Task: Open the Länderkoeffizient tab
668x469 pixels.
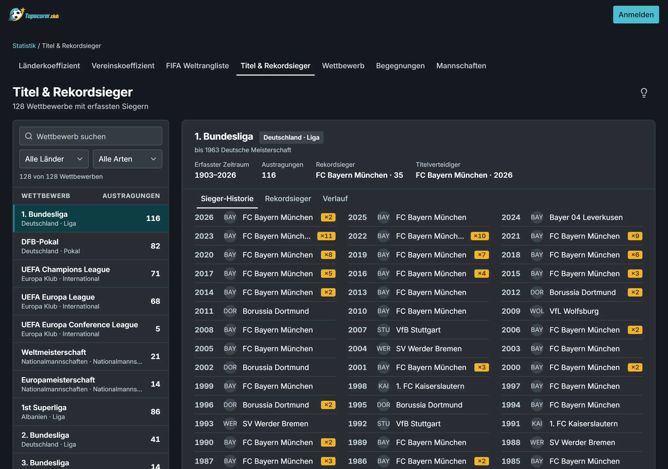Action: point(49,66)
